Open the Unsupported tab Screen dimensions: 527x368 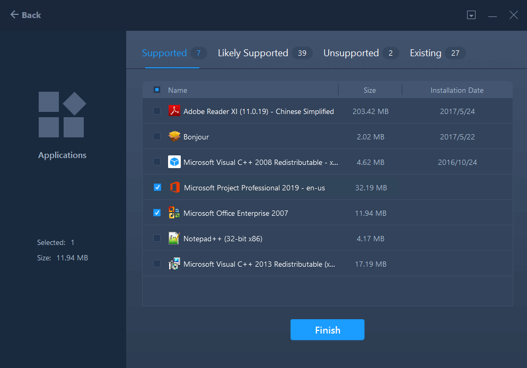tap(351, 53)
